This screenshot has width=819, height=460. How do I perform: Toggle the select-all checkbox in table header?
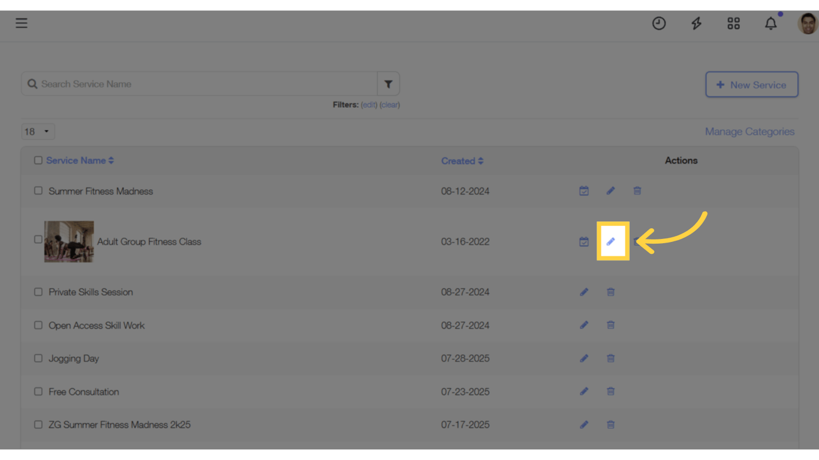(38, 160)
